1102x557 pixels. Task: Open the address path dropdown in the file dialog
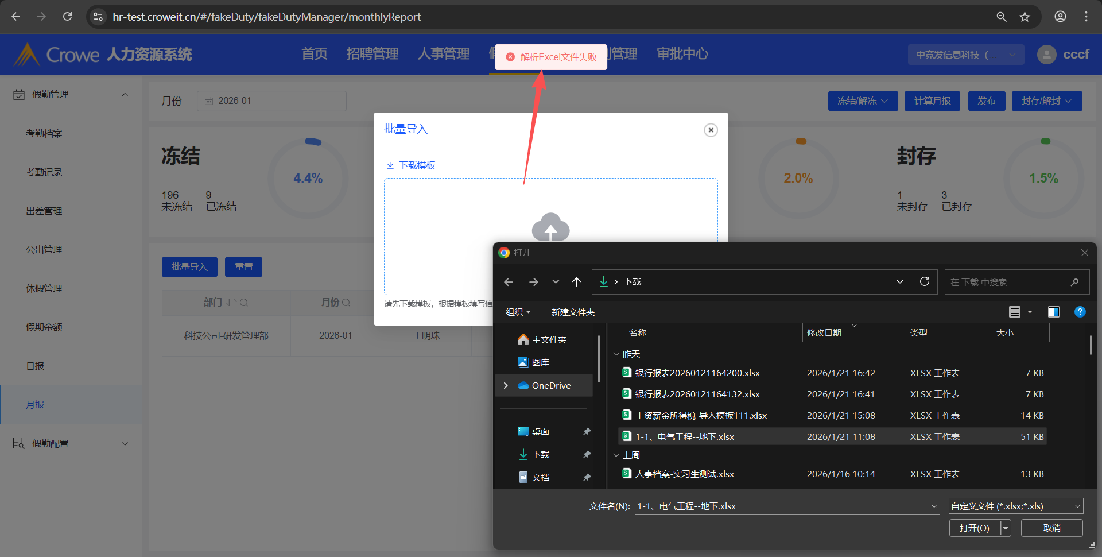pos(899,281)
